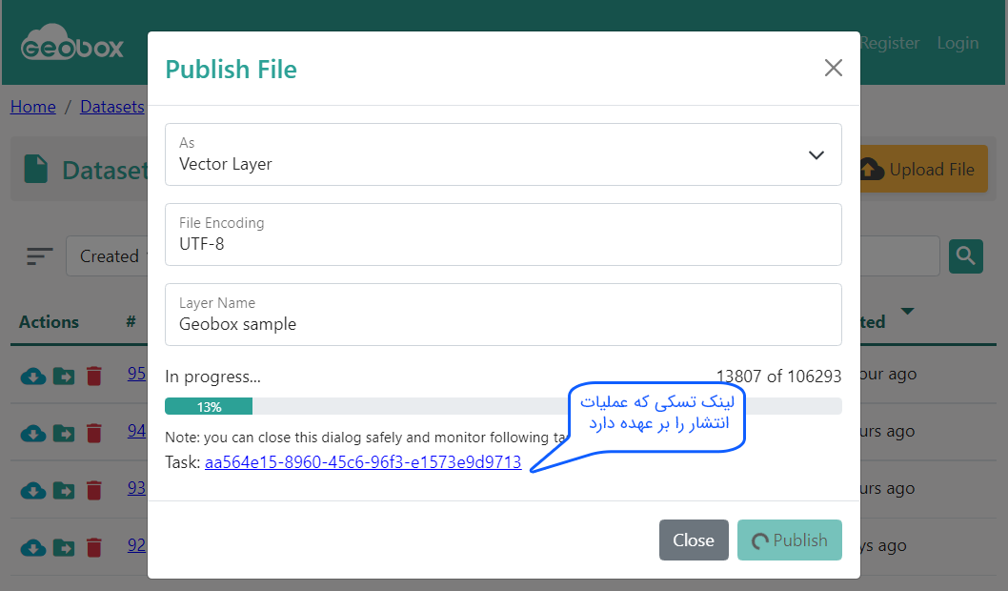This screenshot has width=1008, height=591.
Task: Close the Publish File dialog with X
Action: tap(834, 68)
